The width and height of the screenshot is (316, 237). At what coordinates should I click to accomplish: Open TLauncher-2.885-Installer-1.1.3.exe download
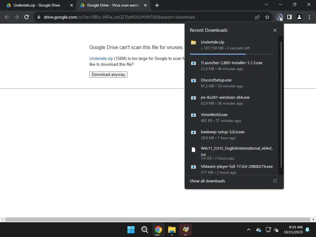click(231, 65)
